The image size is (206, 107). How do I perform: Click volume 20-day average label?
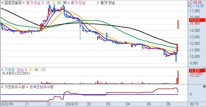coord(31,70)
